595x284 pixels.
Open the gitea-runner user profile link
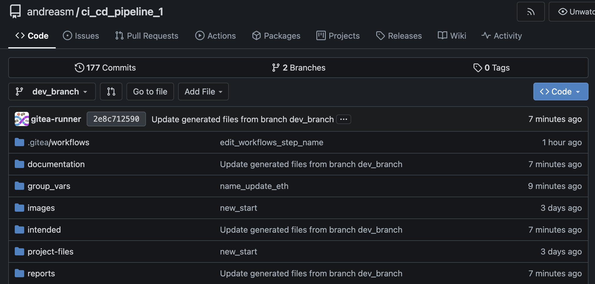tap(56, 119)
